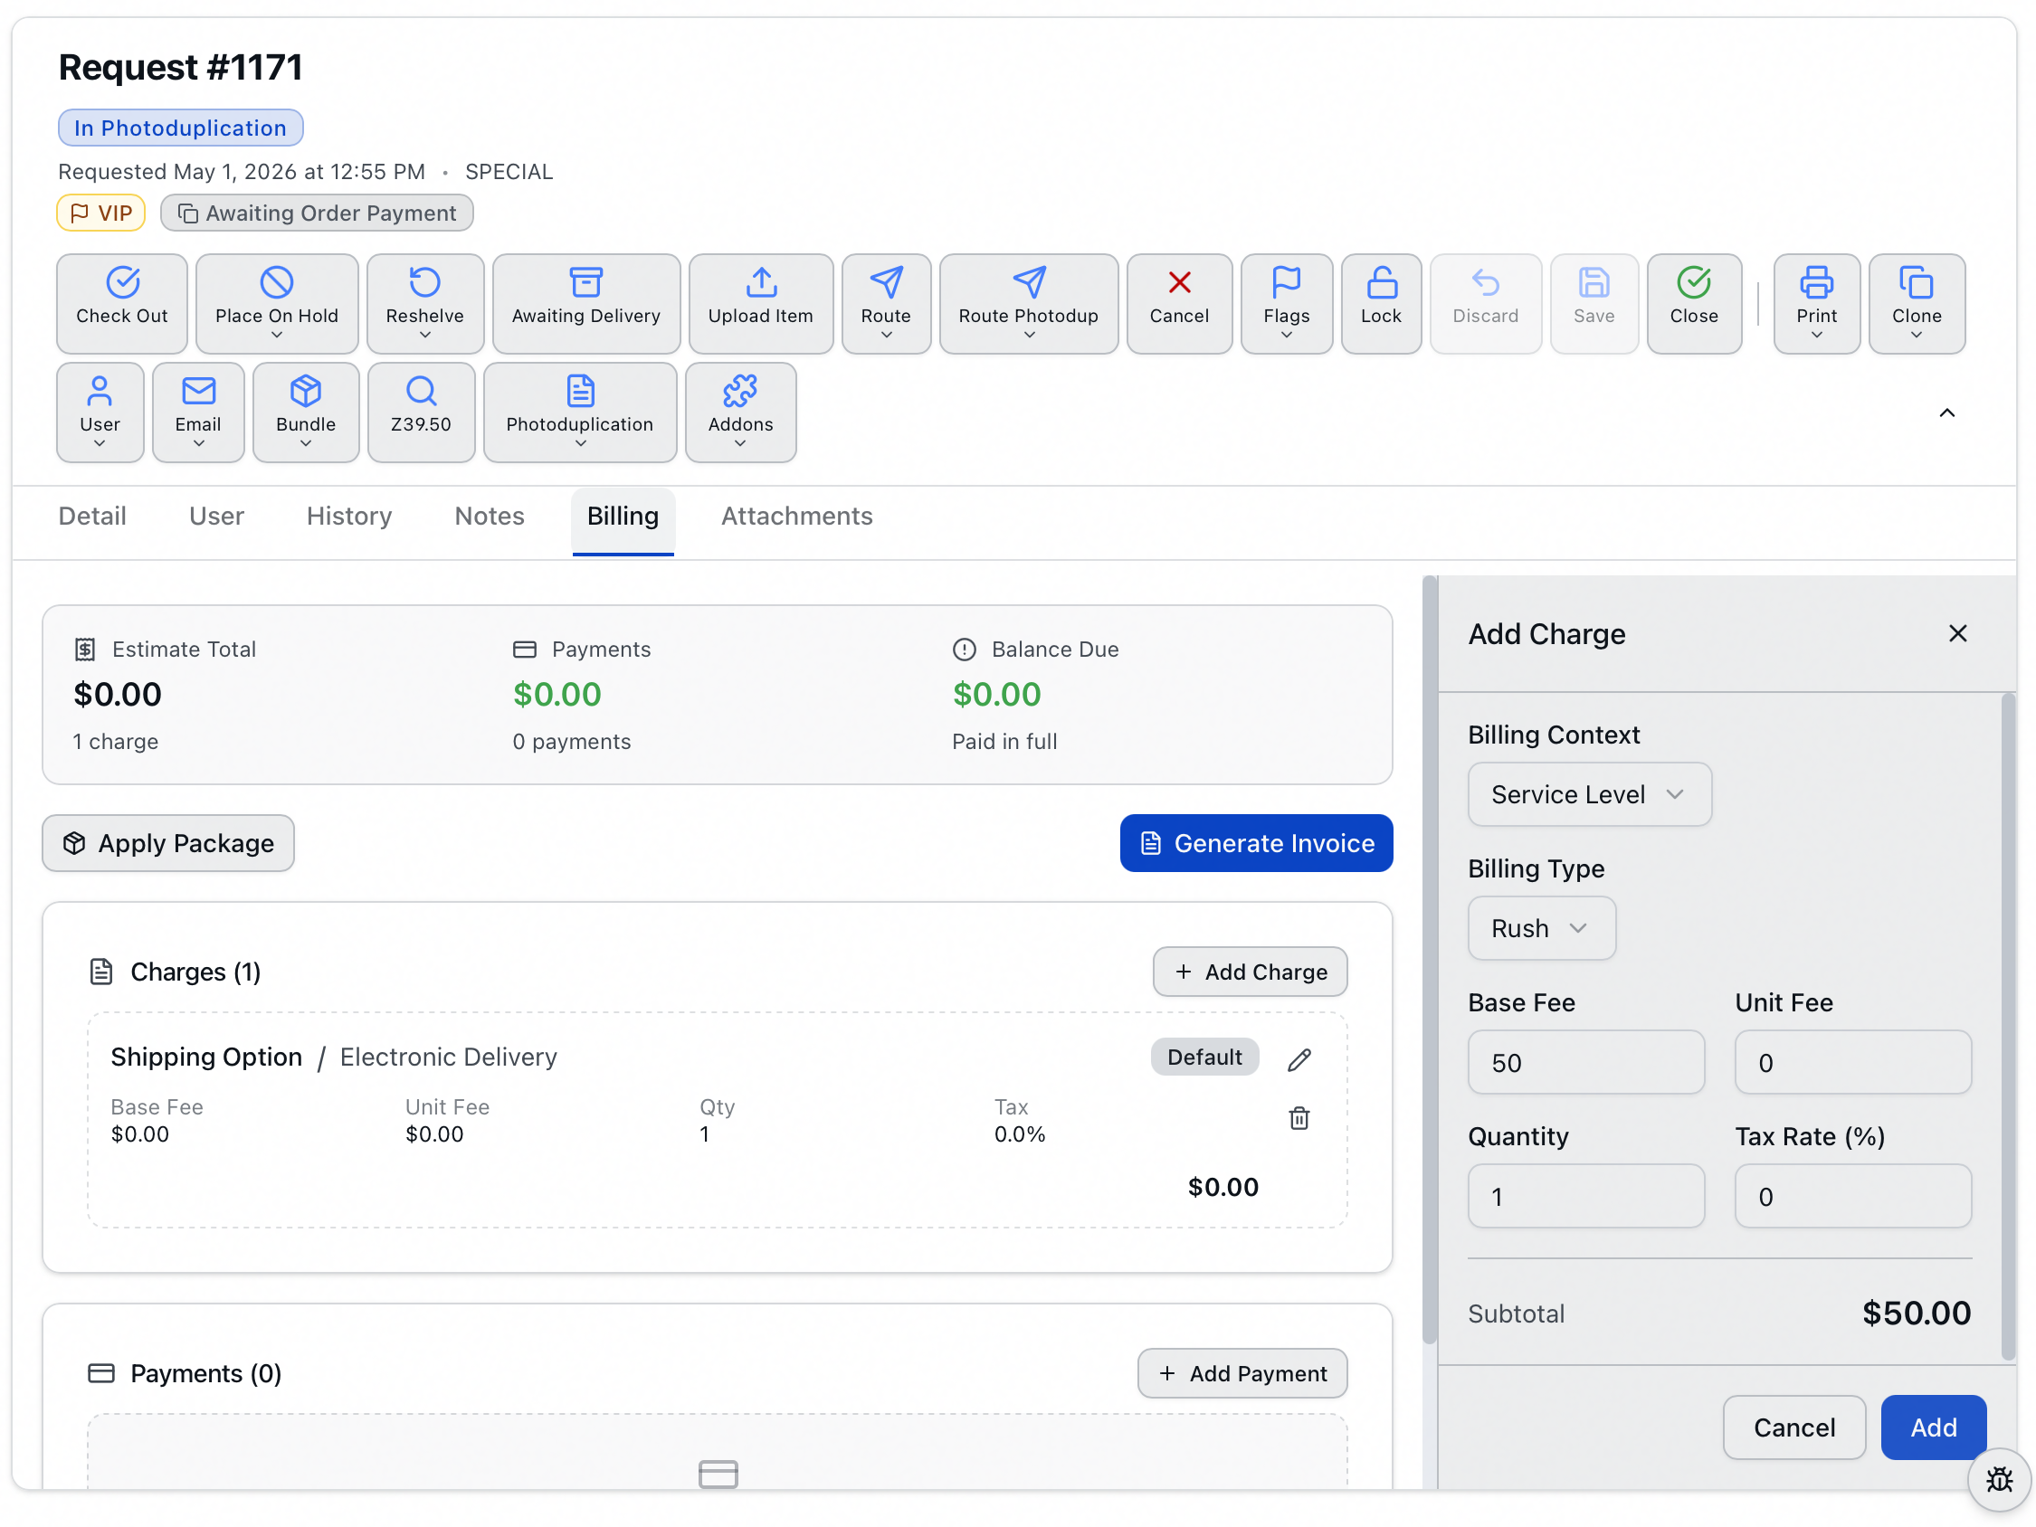The height and width of the screenshot is (1527, 2036).
Task: Click Generate Invoice
Action: click(1255, 842)
